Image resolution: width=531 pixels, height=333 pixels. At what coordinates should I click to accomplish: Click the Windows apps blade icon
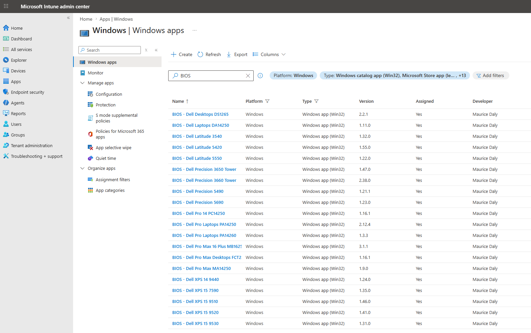click(x=82, y=62)
